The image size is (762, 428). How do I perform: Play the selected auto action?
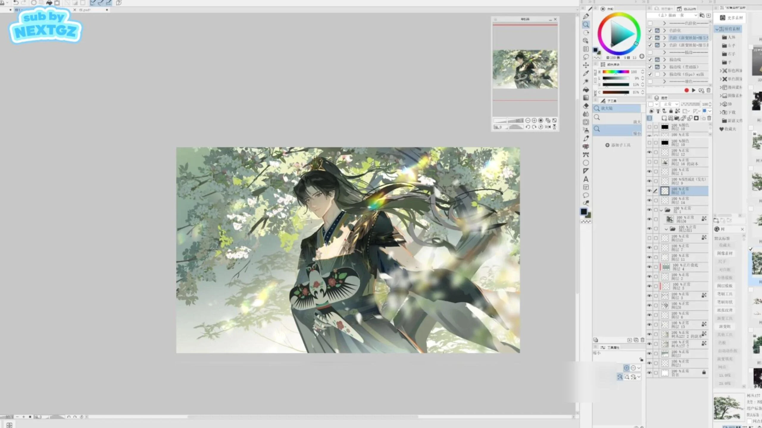point(694,90)
